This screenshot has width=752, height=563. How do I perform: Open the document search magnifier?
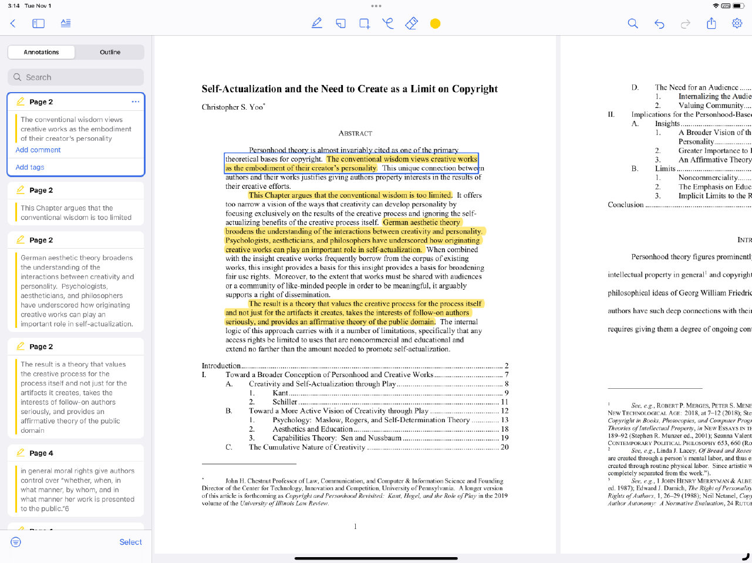(632, 23)
